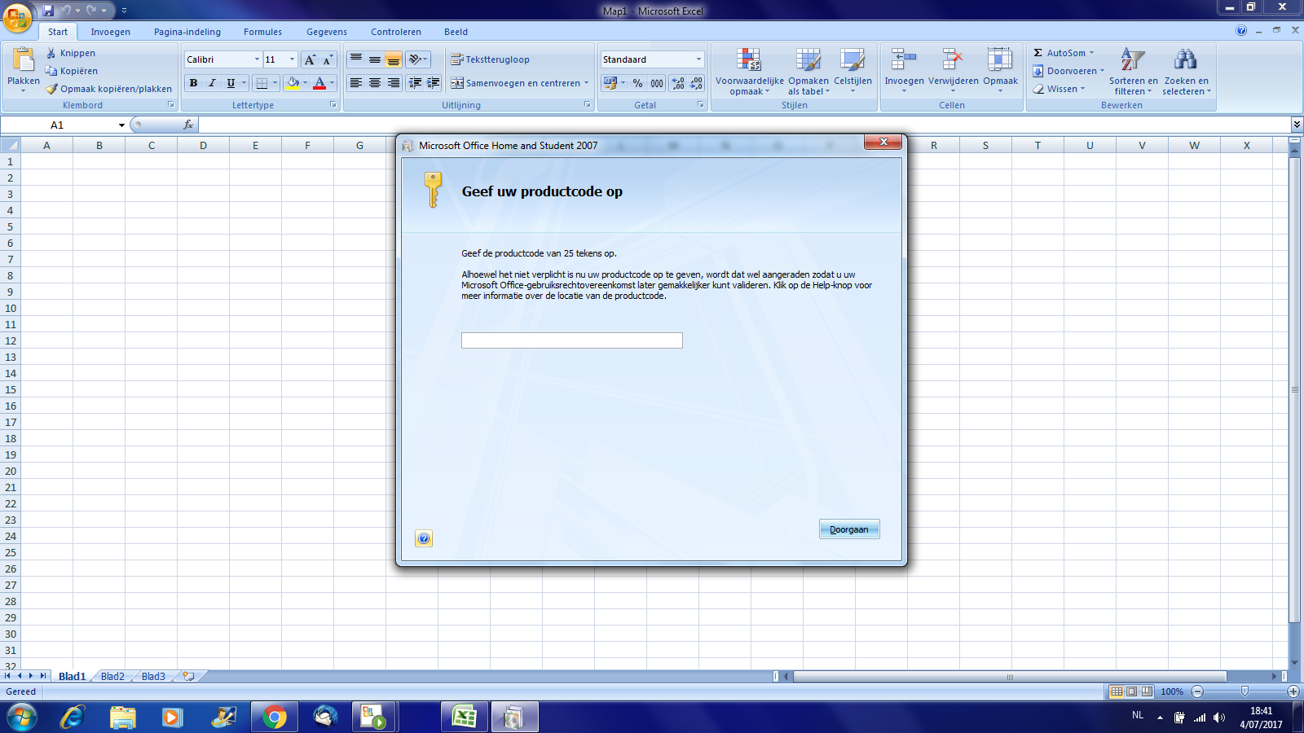Open the AutoSom dropdown arrow
Screen dimensions: 1304x733
coord(1091,53)
